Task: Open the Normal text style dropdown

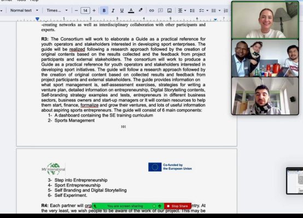Action: [x=24, y=10]
